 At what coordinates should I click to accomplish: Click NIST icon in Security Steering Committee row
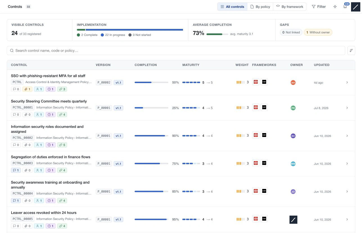pyautogui.click(x=264, y=107)
